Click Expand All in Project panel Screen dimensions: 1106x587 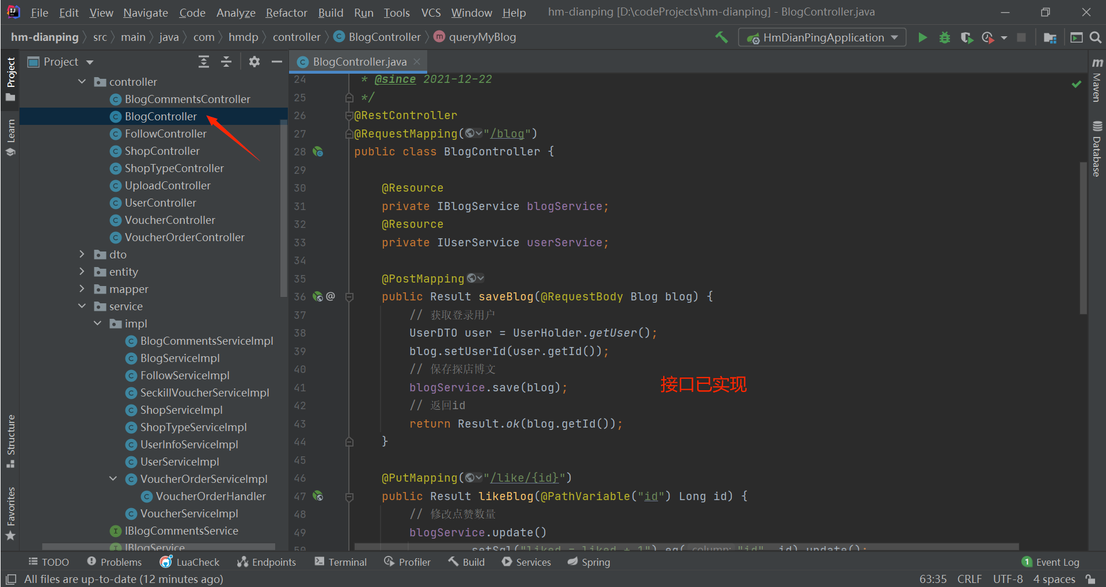pyautogui.click(x=204, y=62)
